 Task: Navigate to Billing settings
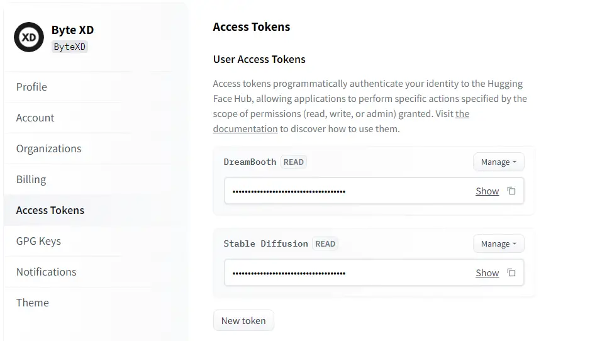(96, 179)
